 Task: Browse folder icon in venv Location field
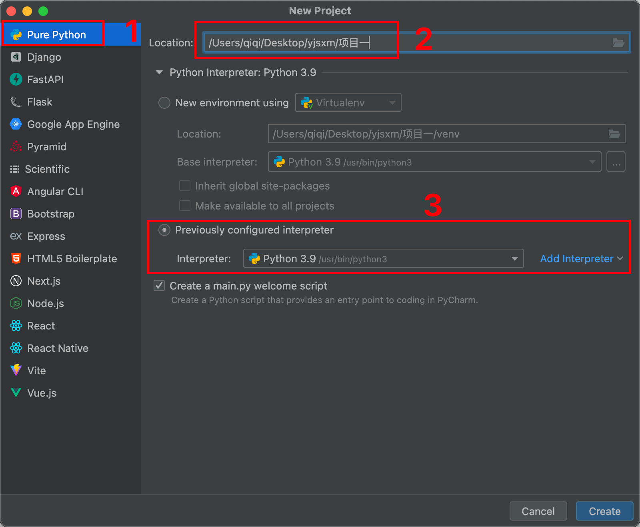coord(614,134)
